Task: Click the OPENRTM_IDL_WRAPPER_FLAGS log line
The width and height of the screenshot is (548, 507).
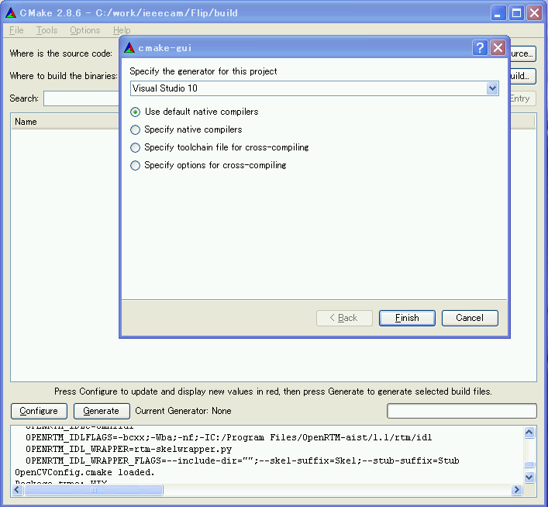Action: (x=243, y=460)
